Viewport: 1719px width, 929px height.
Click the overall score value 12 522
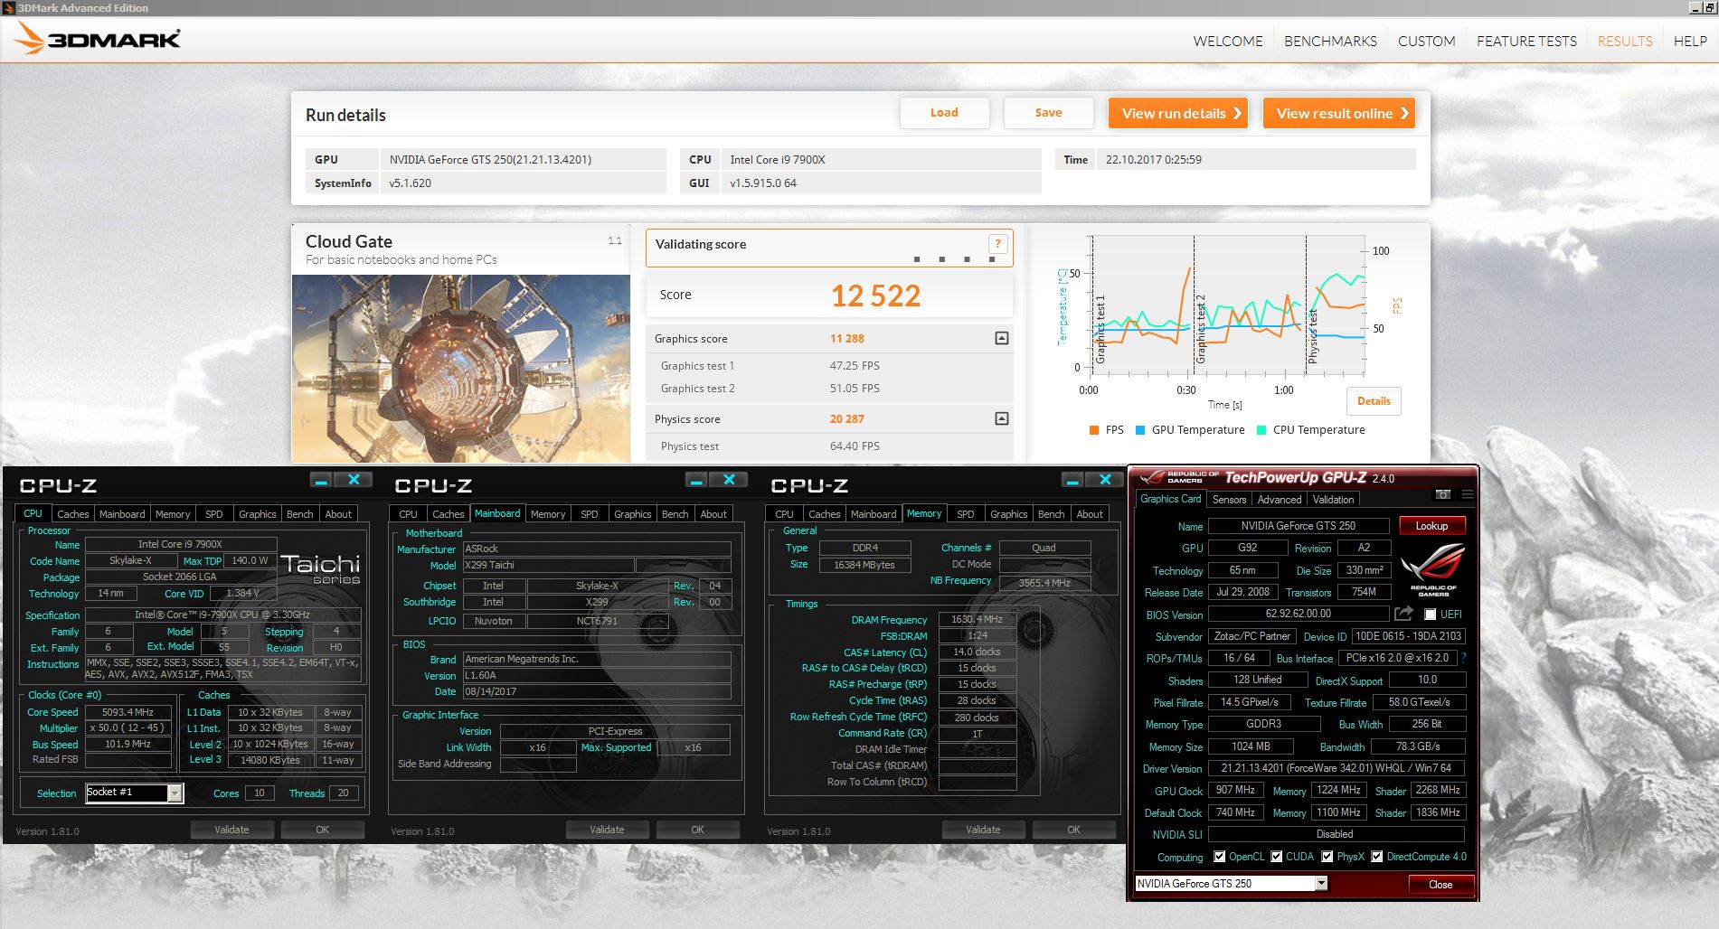coord(875,296)
